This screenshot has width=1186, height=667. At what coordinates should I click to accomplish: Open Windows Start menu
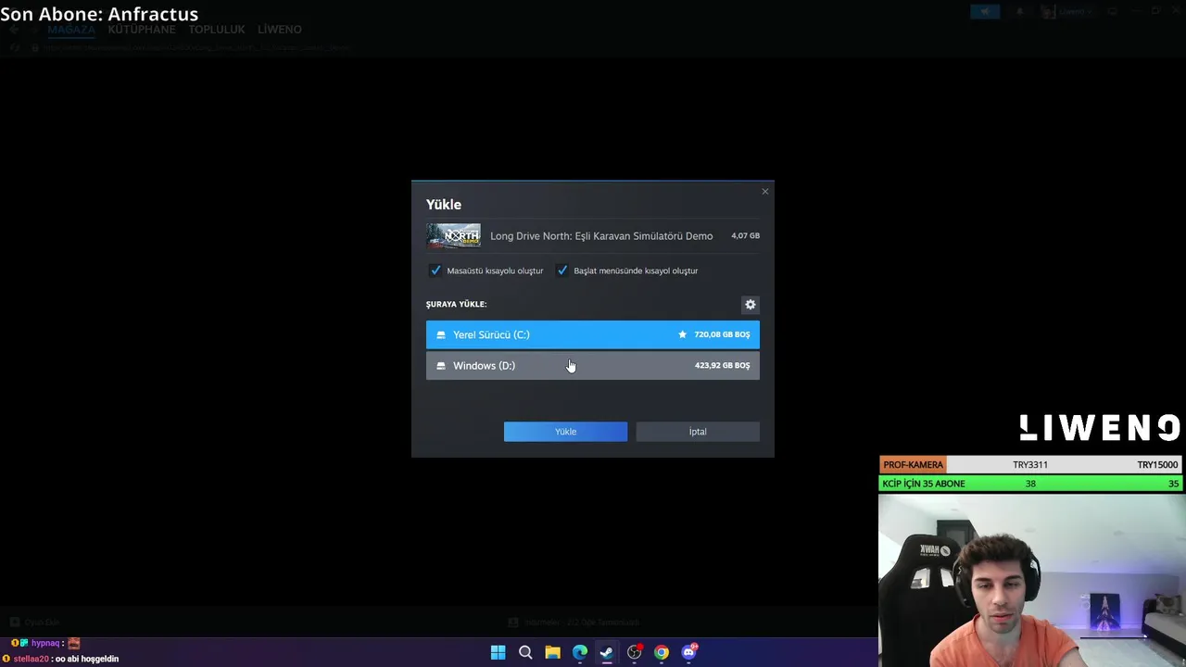(x=498, y=652)
